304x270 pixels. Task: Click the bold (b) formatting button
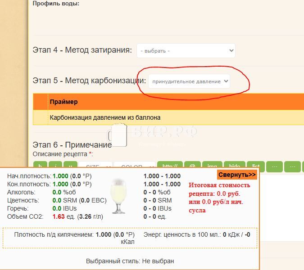41,166
